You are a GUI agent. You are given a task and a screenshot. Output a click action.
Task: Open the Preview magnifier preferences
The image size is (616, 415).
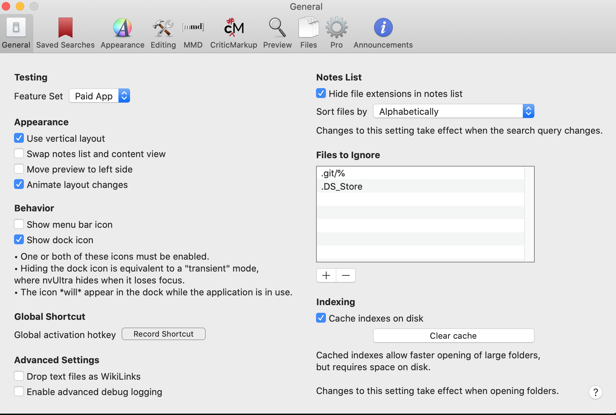point(277,28)
